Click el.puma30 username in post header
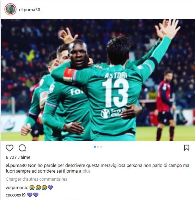This screenshot has width=195, height=200. (30, 10)
